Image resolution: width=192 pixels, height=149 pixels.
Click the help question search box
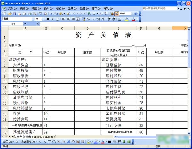click(x=162, y=8)
